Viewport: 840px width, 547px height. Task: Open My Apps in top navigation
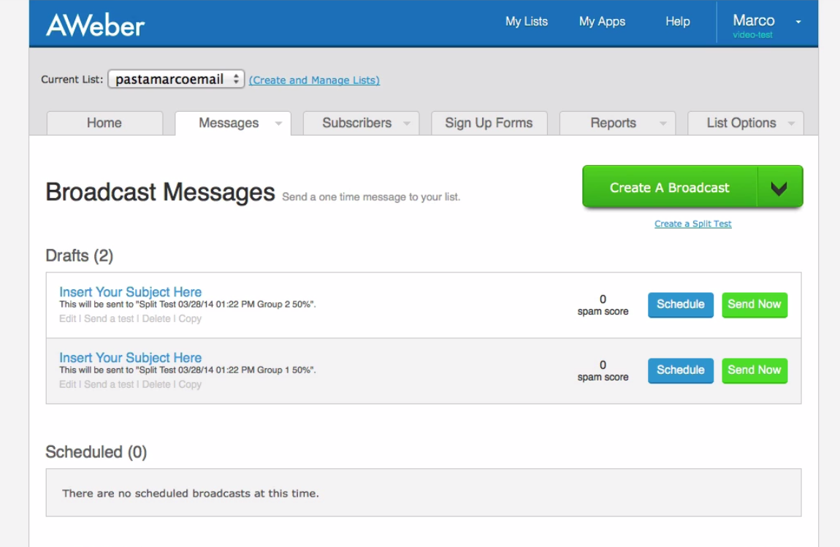[602, 21]
